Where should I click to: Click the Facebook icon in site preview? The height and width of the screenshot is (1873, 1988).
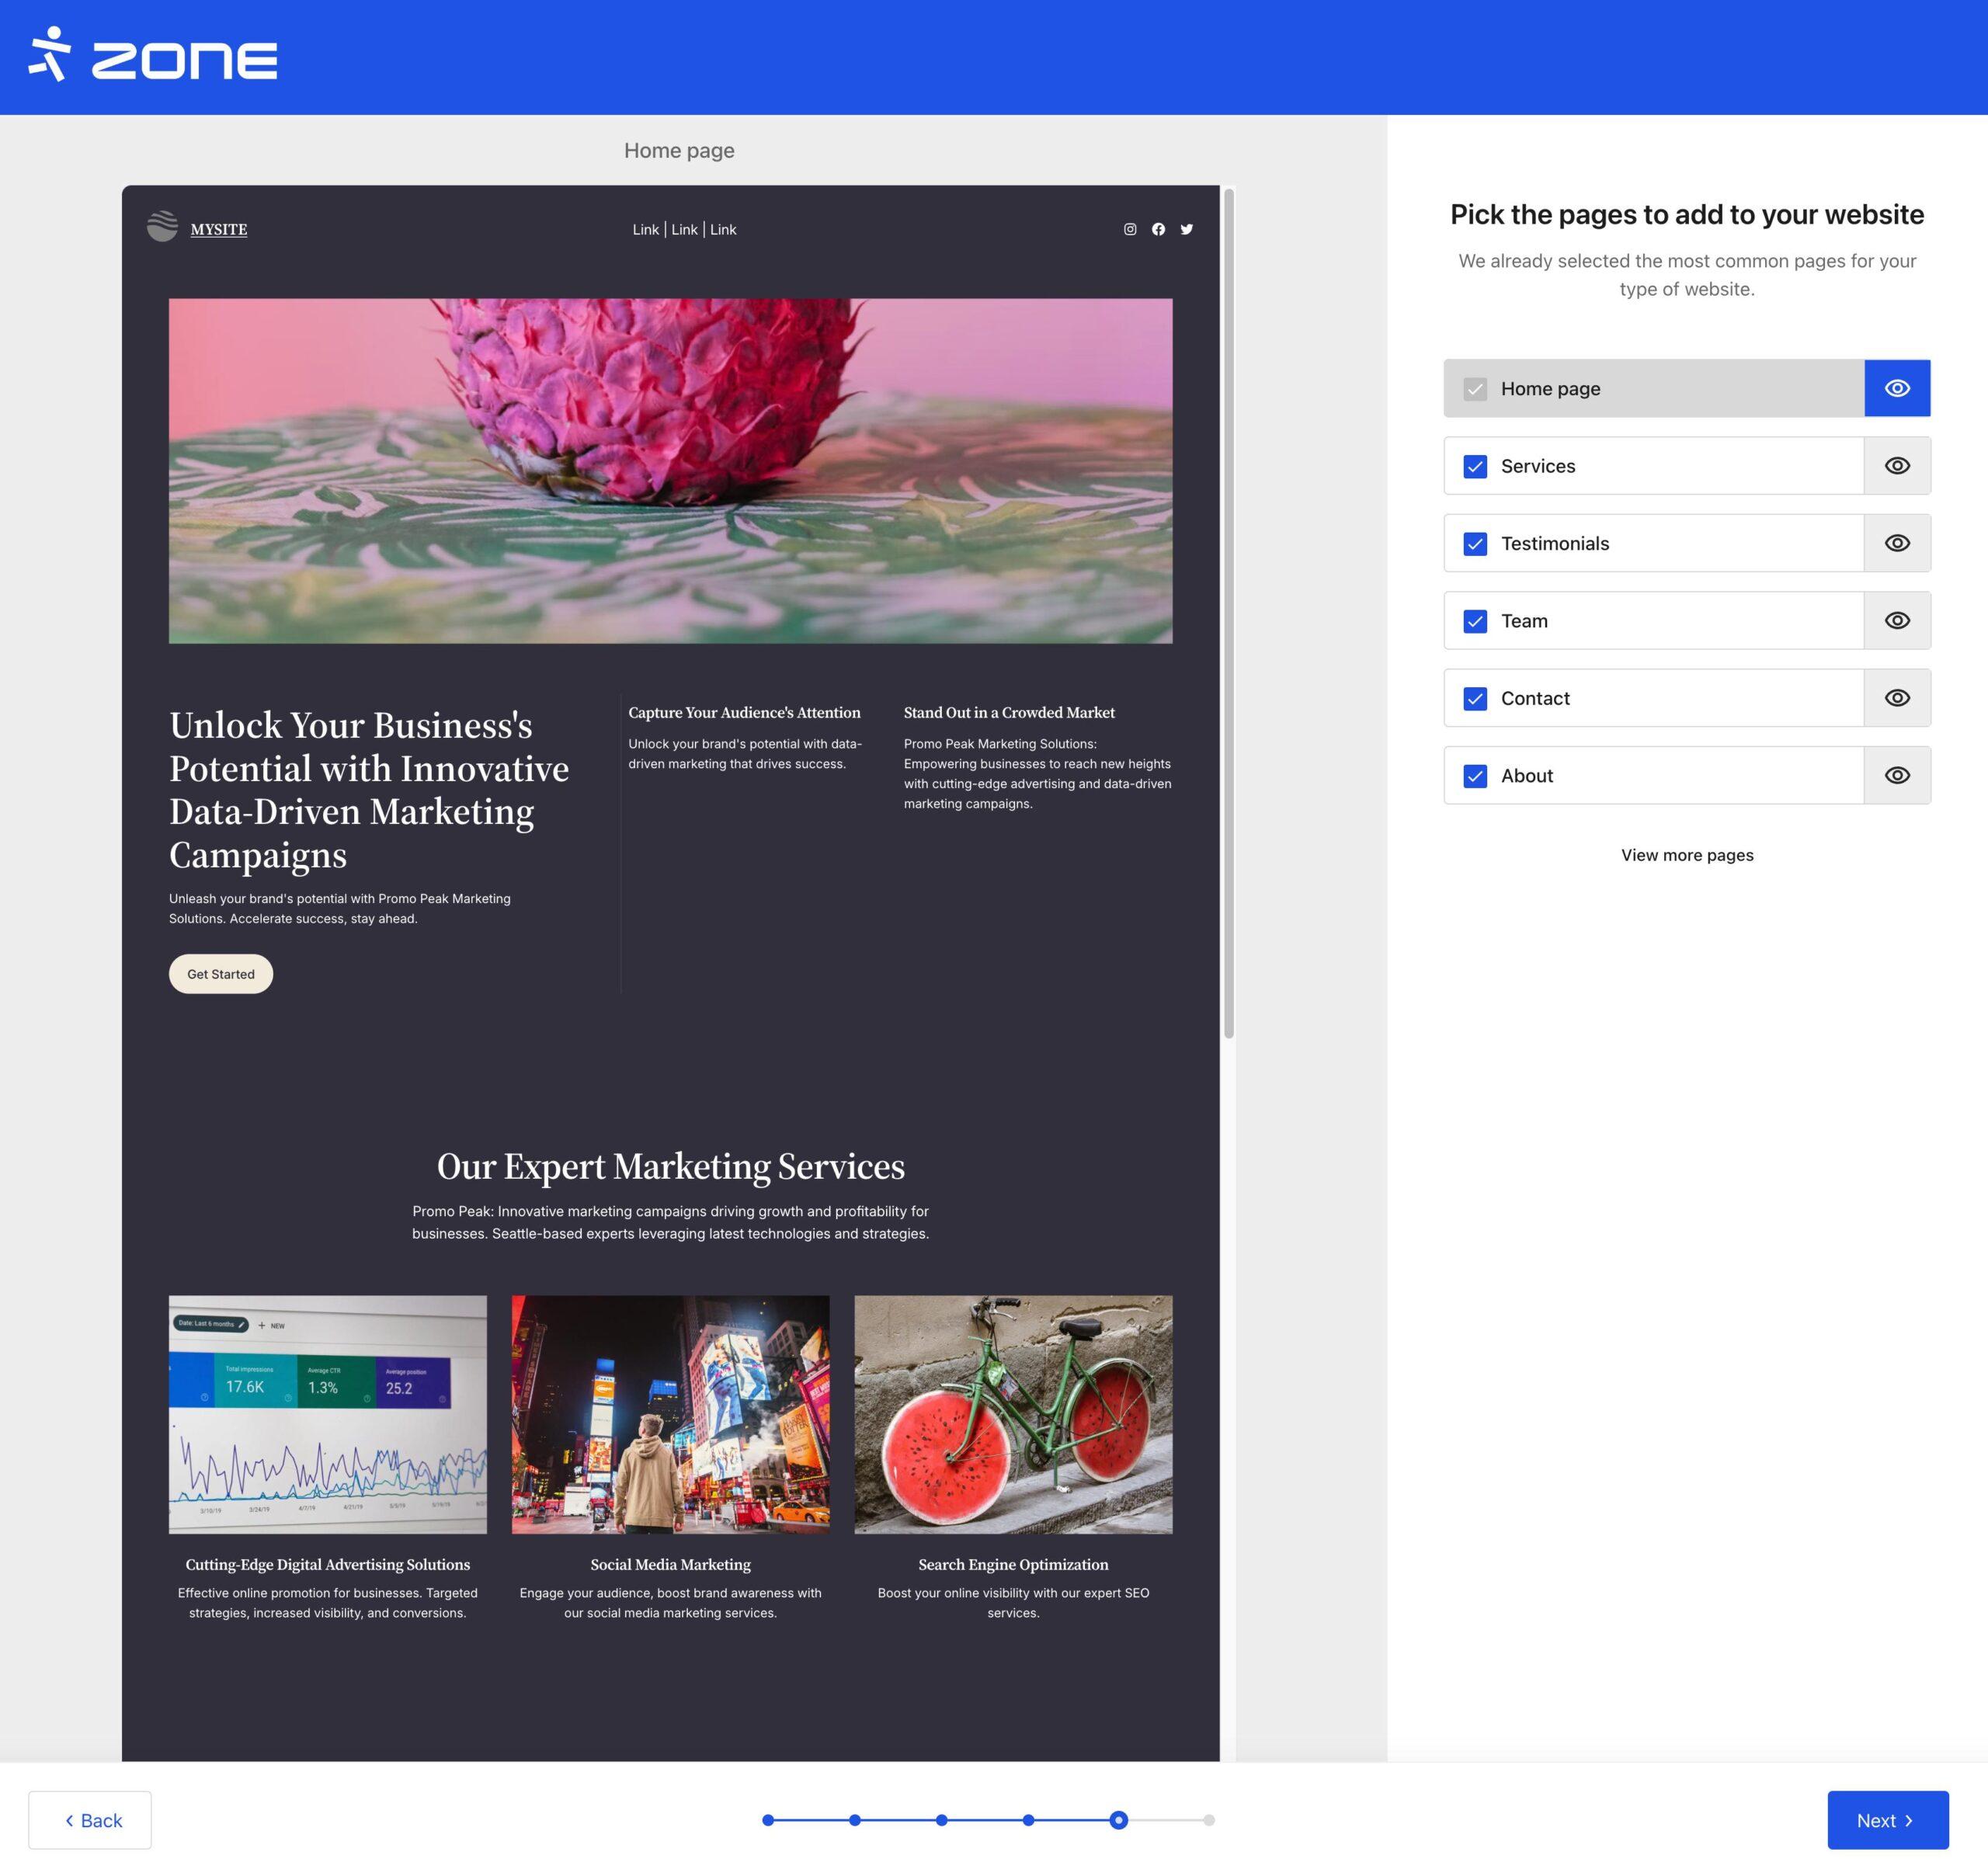1157,229
